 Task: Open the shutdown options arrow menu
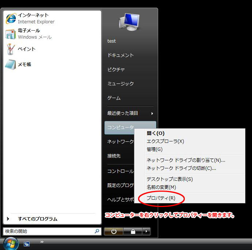click(x=146, y=231)
